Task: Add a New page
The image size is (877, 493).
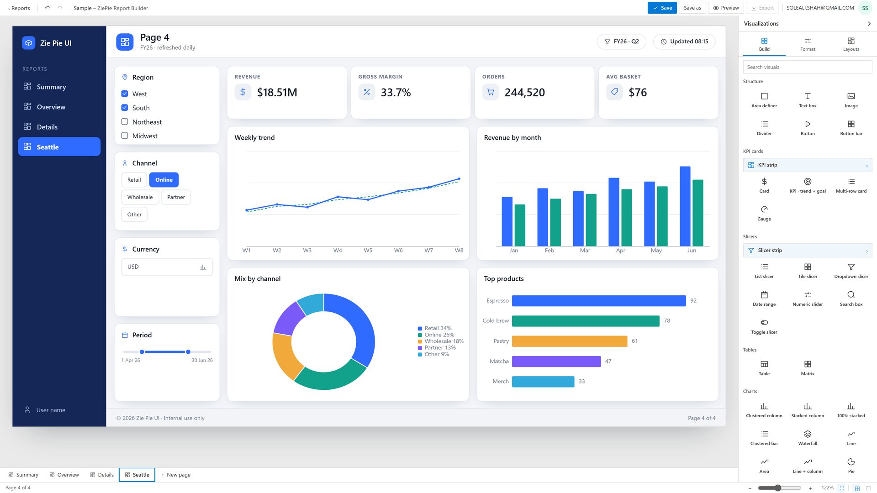Action: (x=175, y=475)
